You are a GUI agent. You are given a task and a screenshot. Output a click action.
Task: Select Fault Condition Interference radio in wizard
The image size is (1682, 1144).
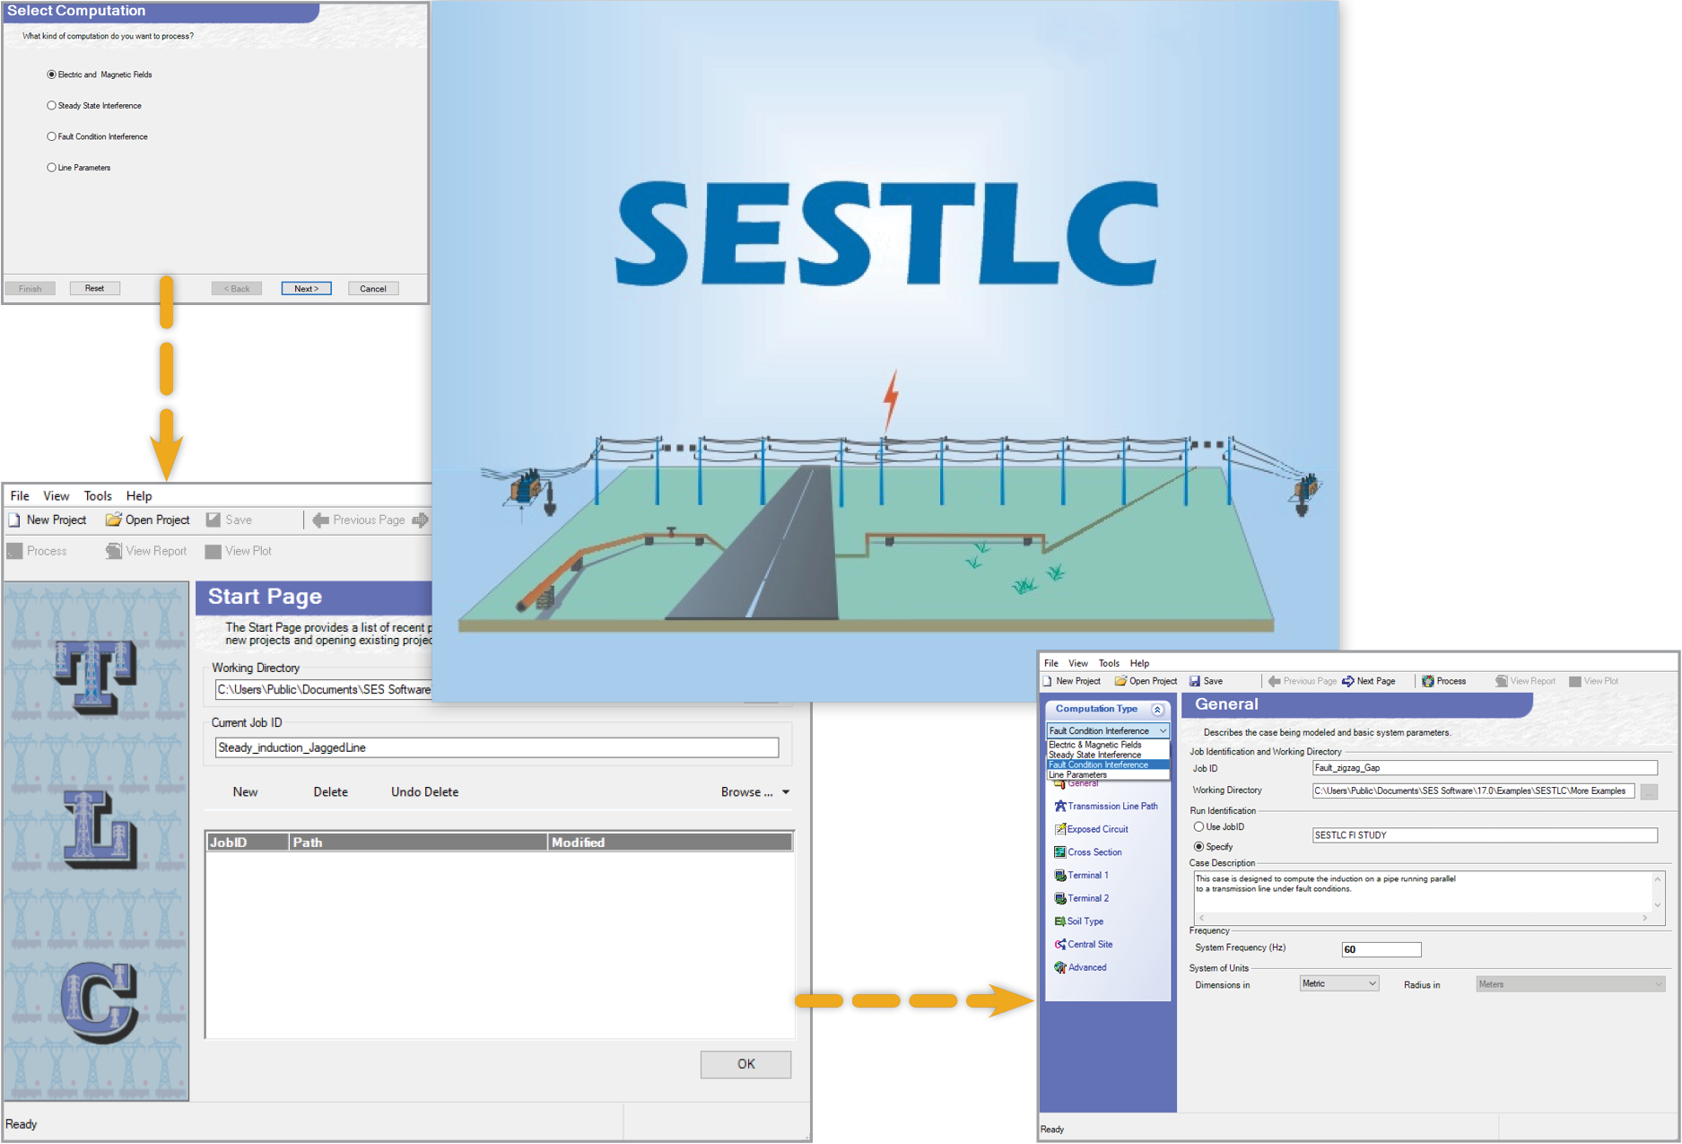pyautogui.click(x=51, y=136)
